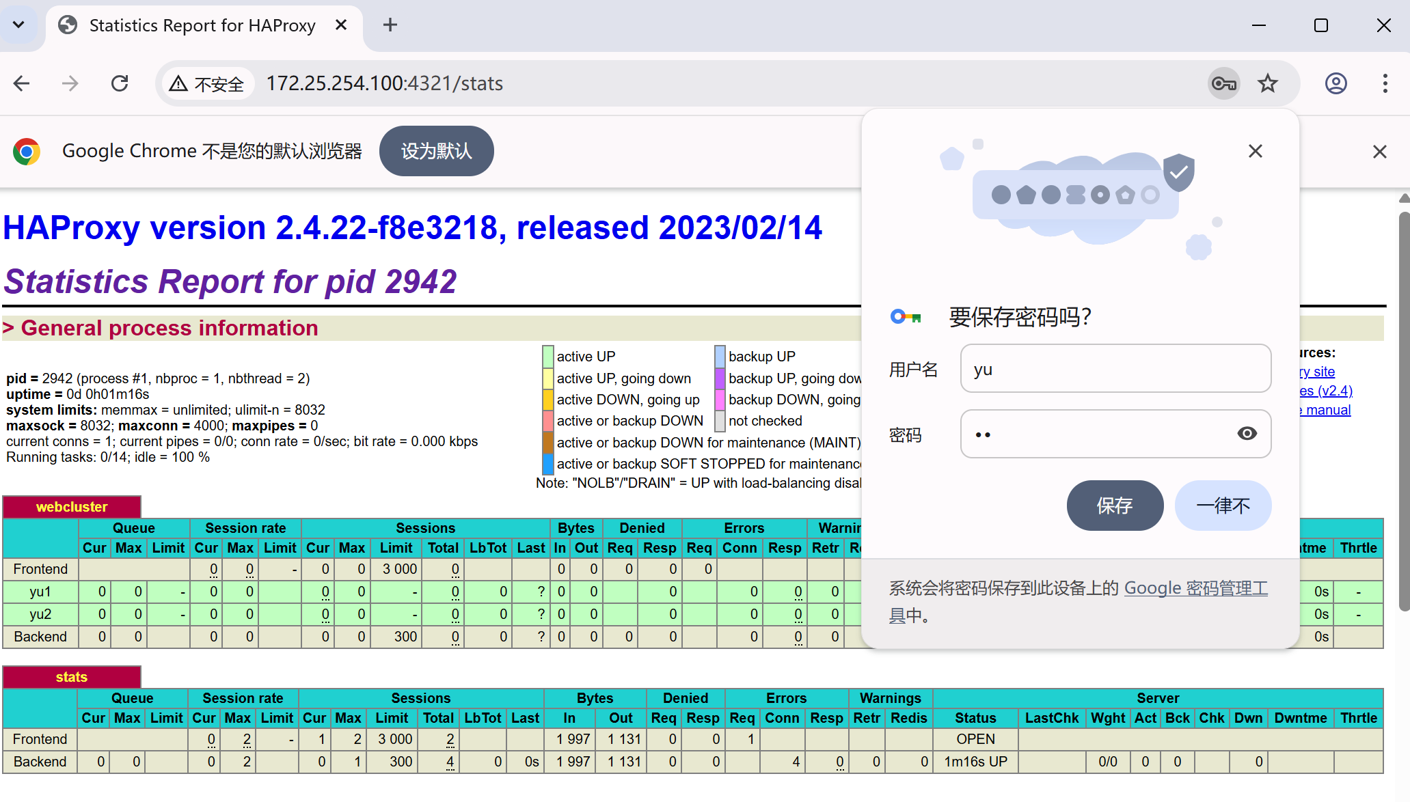Show password using the eye icon
Screen dimensions: 1410x802
1247,434
